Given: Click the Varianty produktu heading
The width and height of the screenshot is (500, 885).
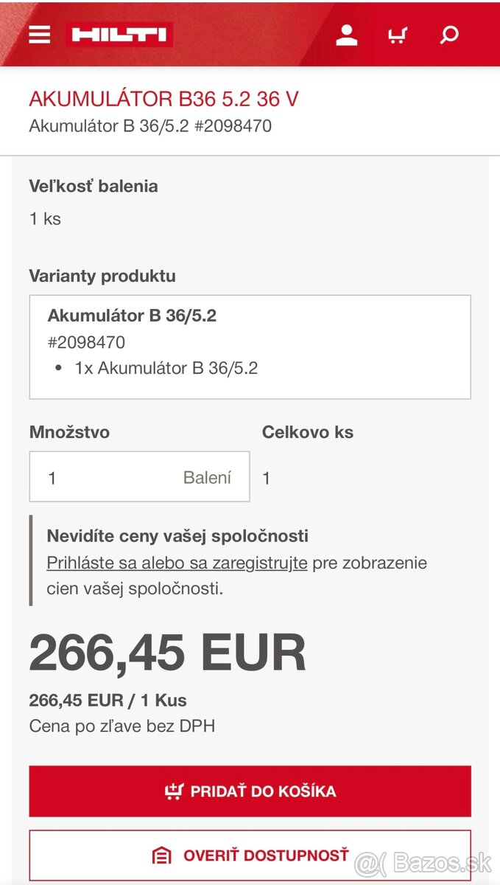Looking at the screenshot, I should pos(102,276).
